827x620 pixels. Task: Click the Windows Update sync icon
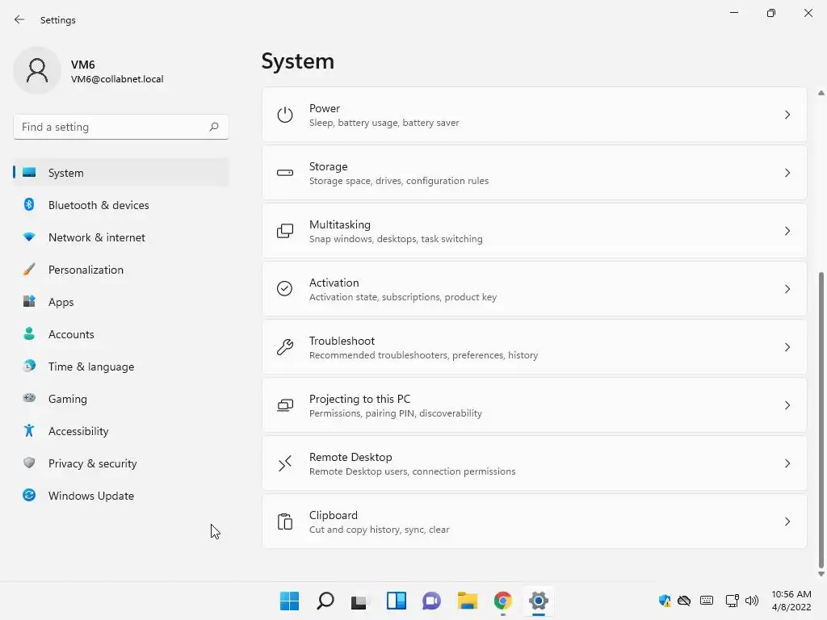29,495
